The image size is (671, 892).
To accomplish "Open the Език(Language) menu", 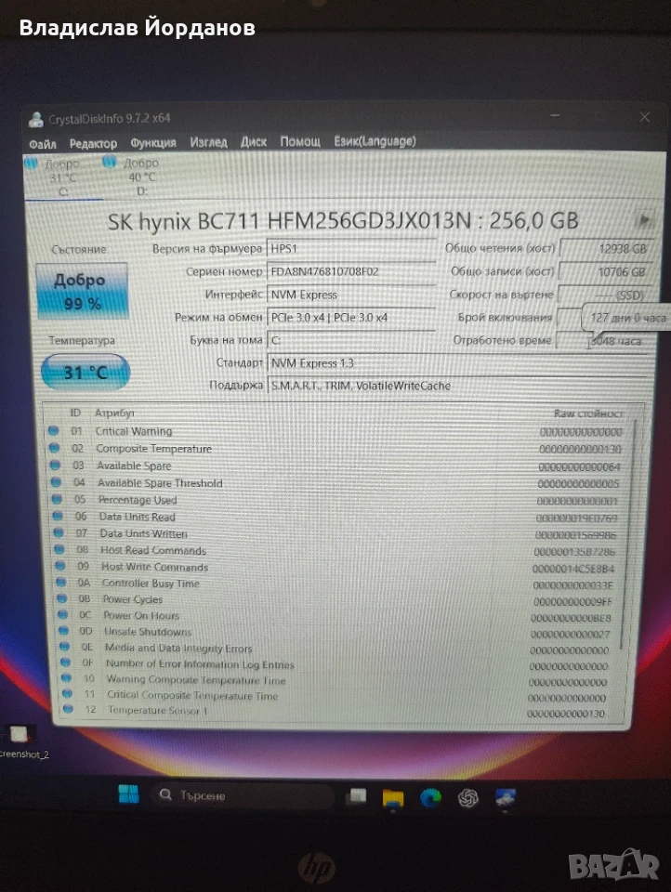I will 375,140.
